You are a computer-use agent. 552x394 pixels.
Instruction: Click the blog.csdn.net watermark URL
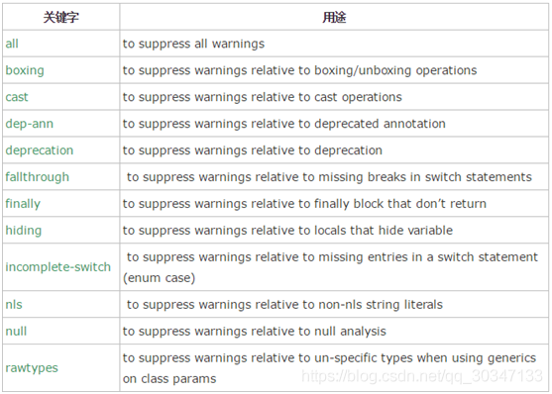pyautogui.click(x=422, y=376)
